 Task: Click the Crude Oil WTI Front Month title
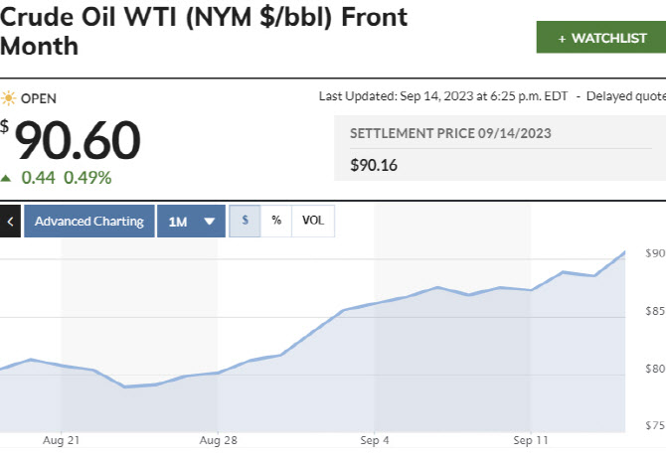pyautogui.click(x=204, y=32)
